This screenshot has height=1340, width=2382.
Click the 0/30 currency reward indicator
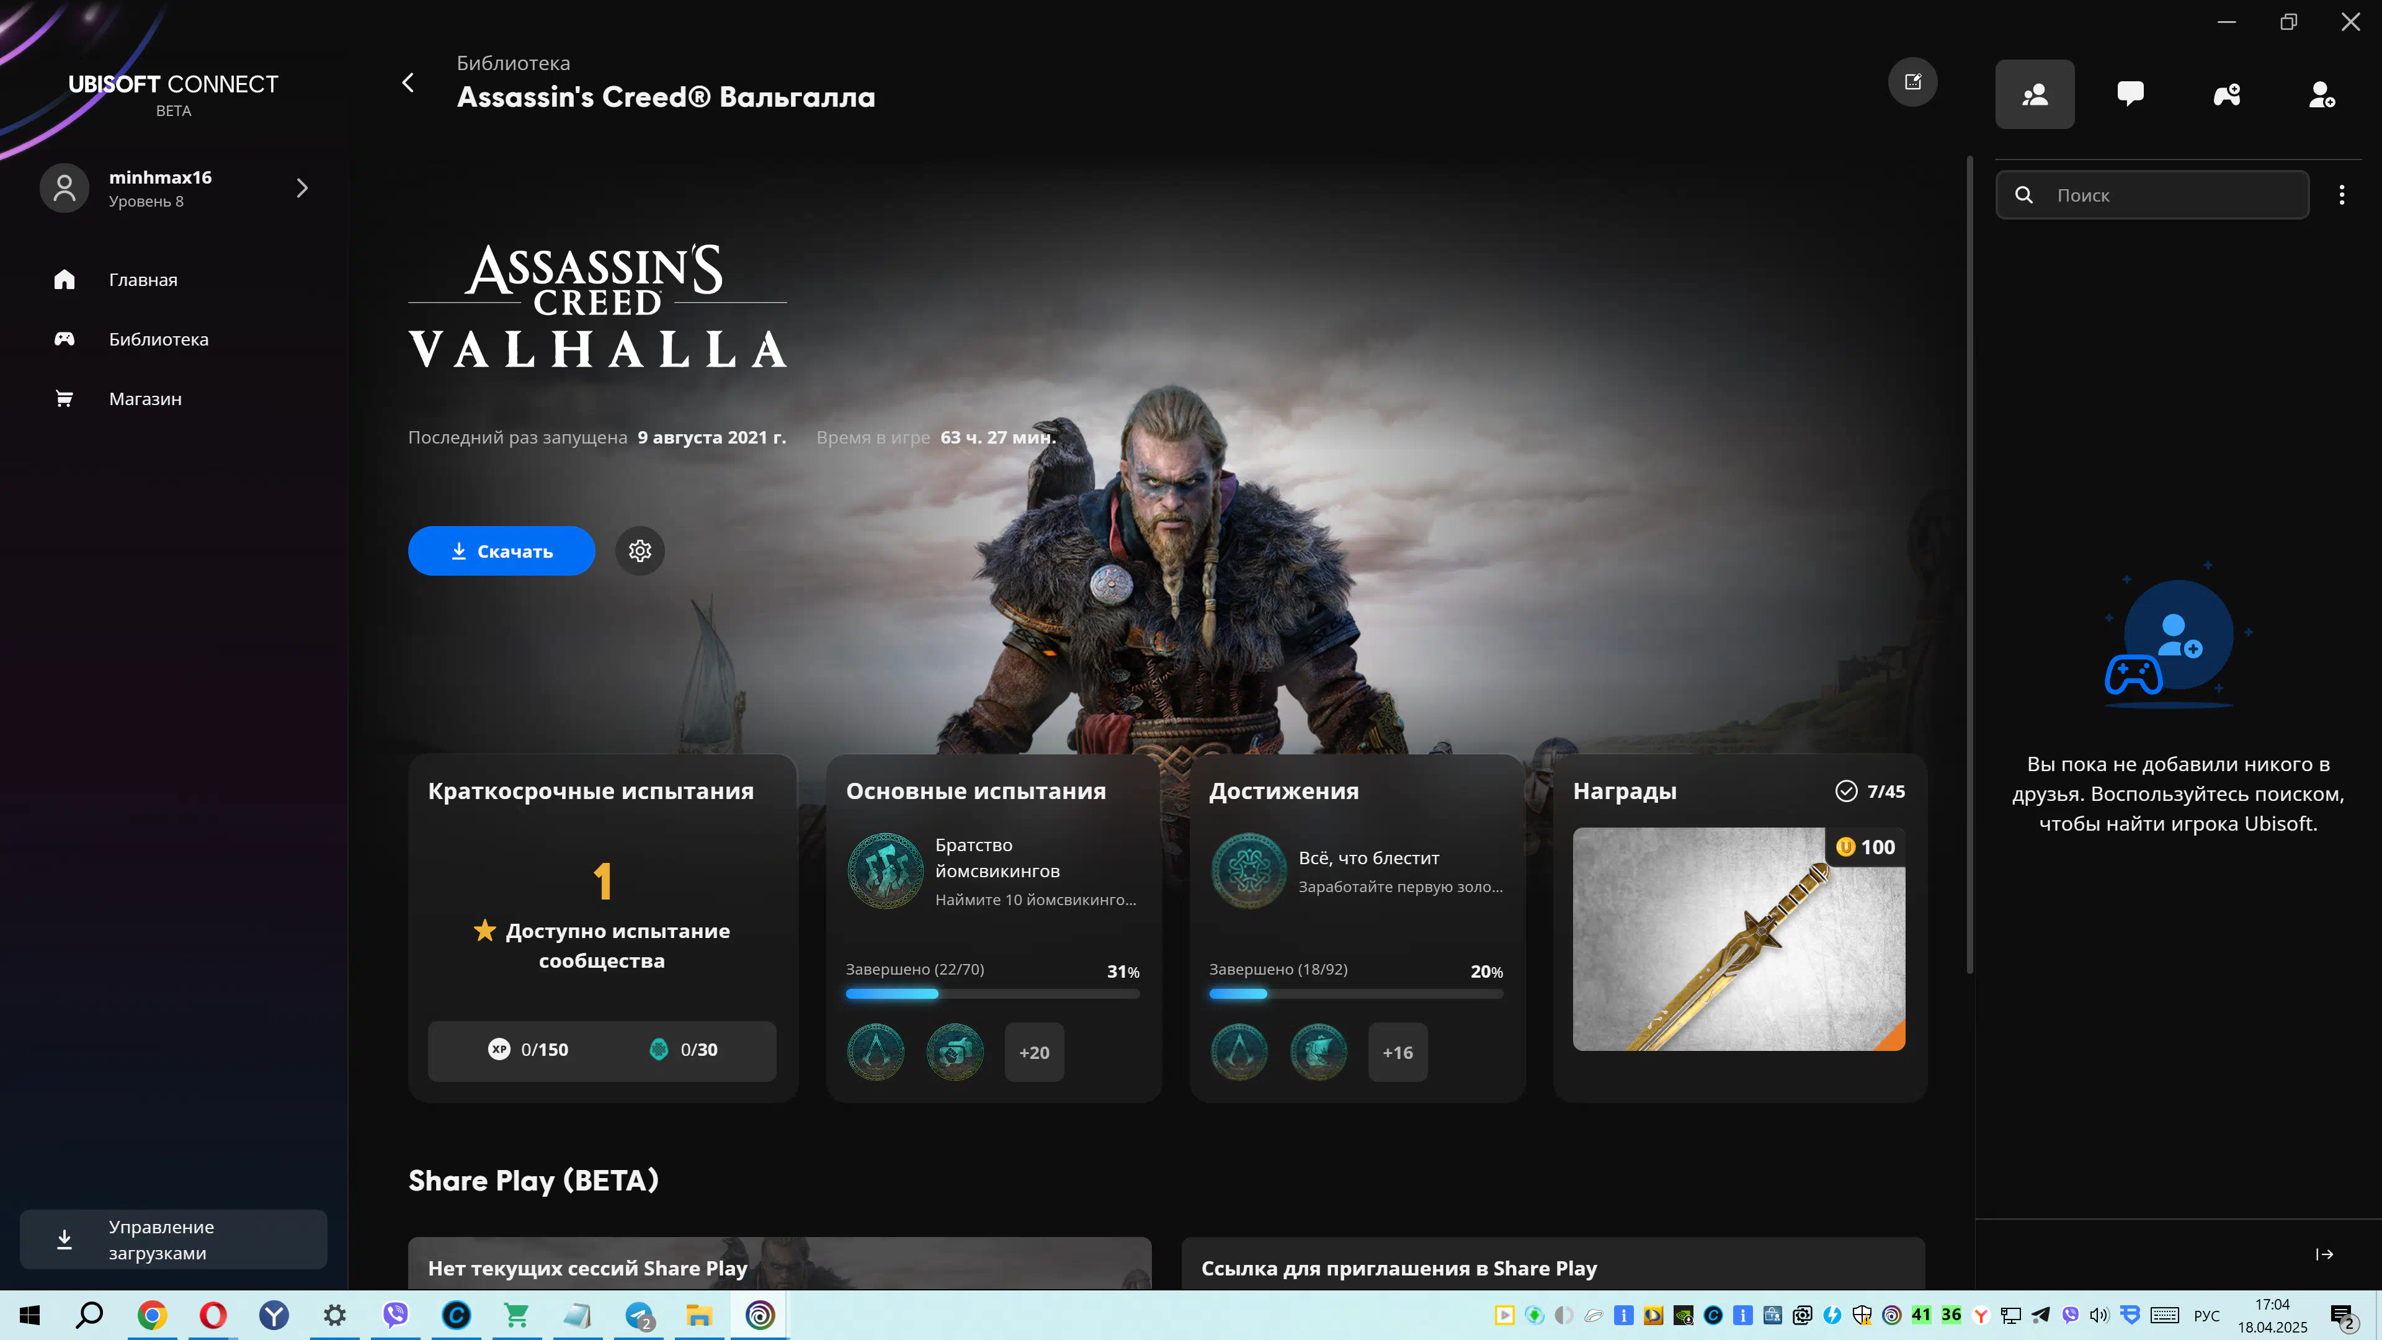pos(682,1050)
